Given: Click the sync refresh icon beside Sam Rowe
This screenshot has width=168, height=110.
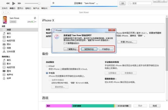Looking at the screenshot, I should (x=35, y=18).
